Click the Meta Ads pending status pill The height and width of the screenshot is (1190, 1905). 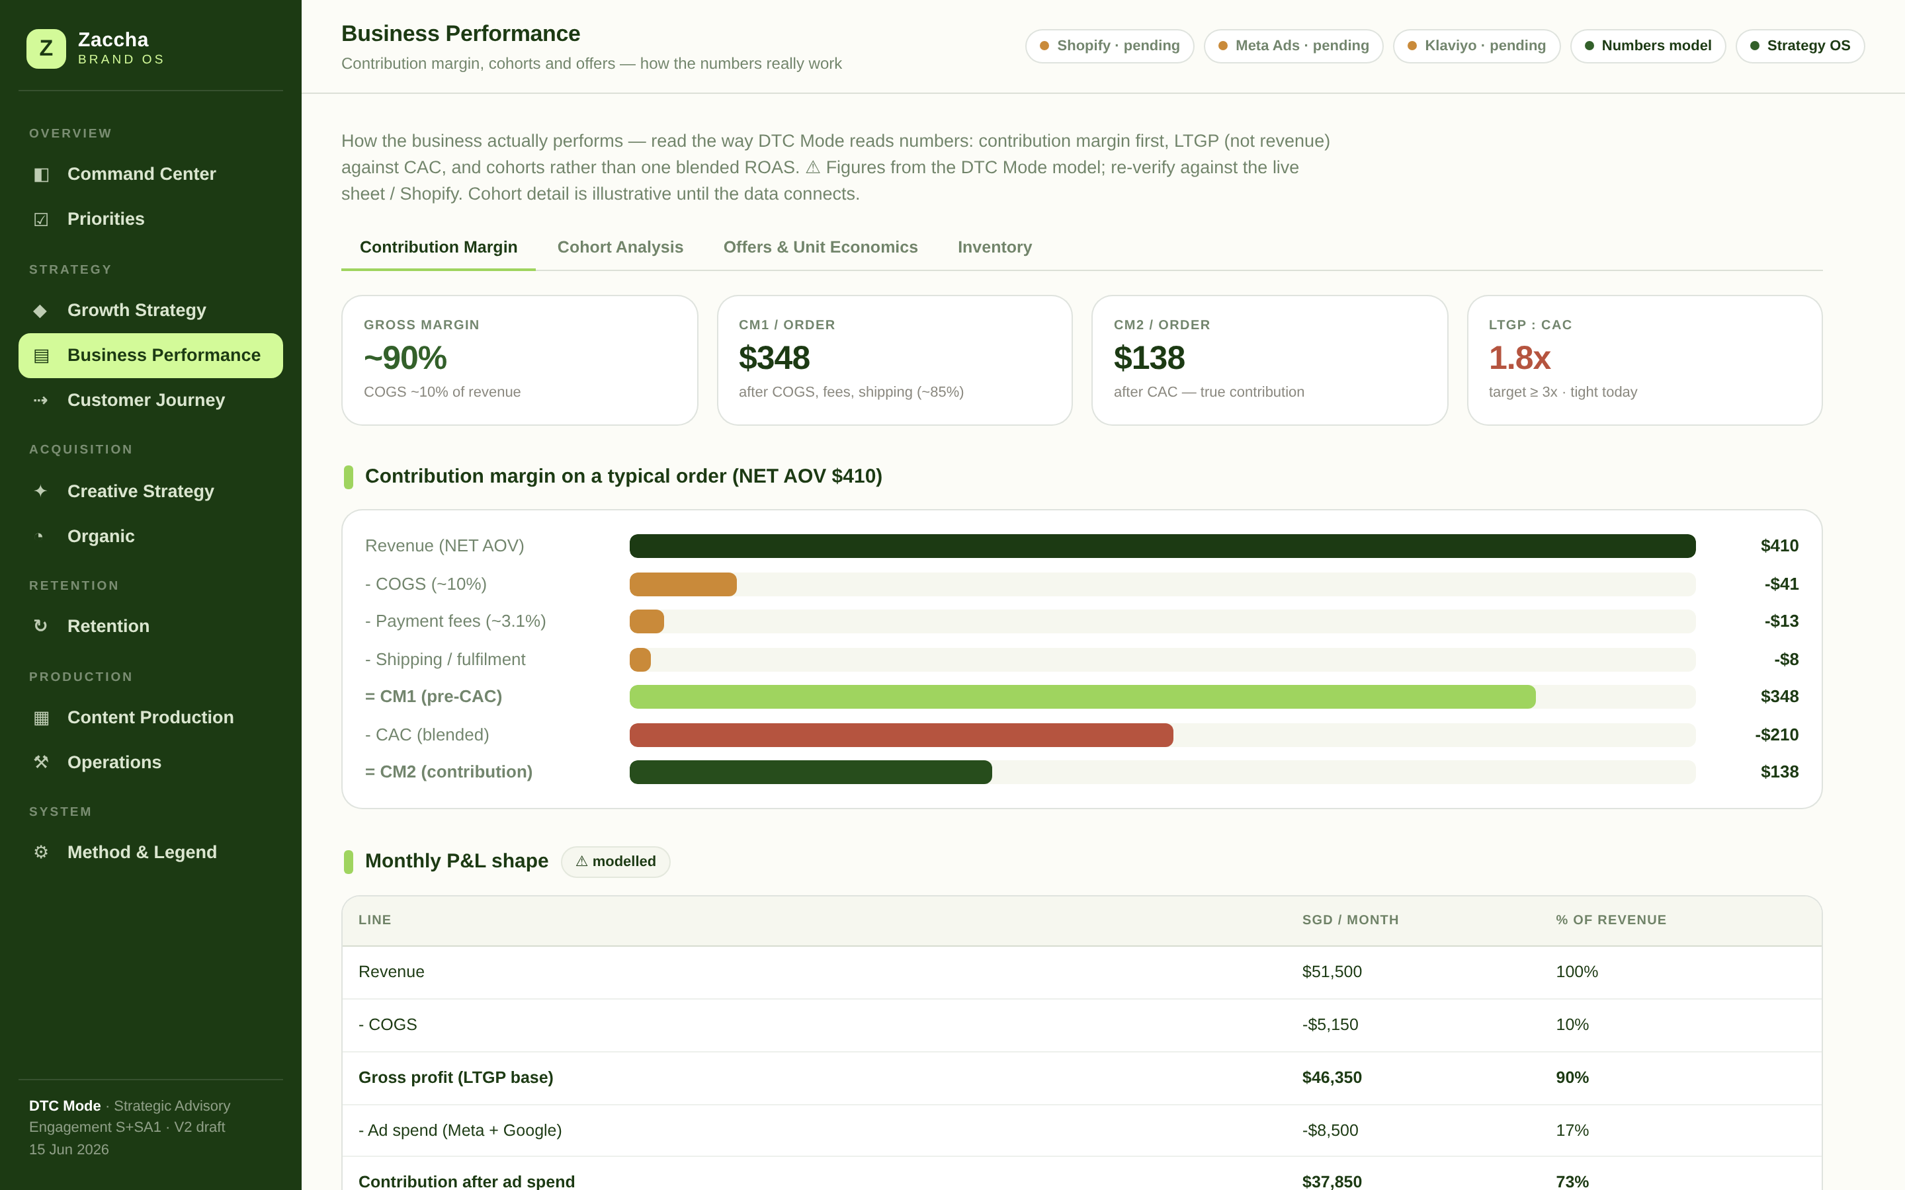coord(1293,46)
